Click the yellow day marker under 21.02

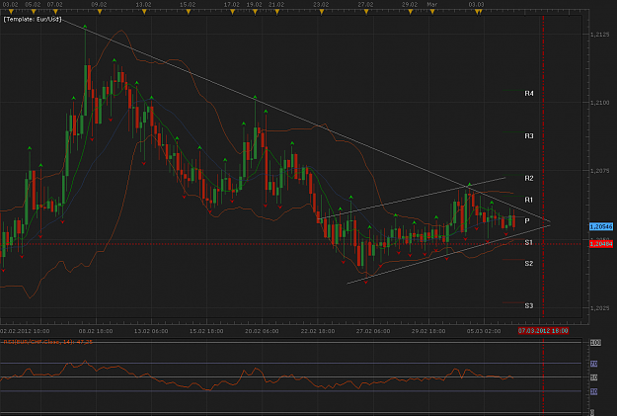click(277, 12)
